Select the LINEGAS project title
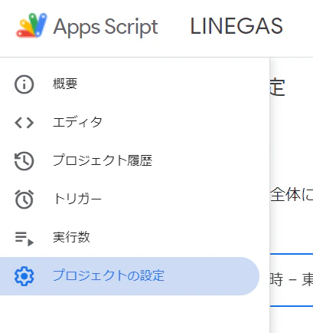Screen dimensions: 313x333 [236, 26]
